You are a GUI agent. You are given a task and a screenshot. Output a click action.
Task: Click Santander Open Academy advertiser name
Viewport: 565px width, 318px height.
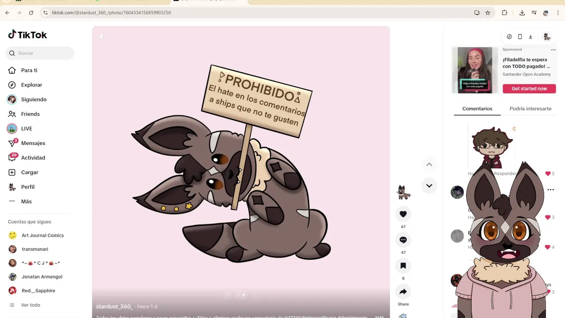pos(527,75)
